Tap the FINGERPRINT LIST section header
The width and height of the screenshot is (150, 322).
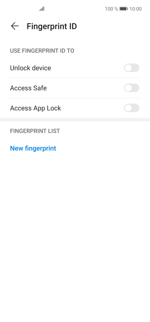tap(35, 131)
